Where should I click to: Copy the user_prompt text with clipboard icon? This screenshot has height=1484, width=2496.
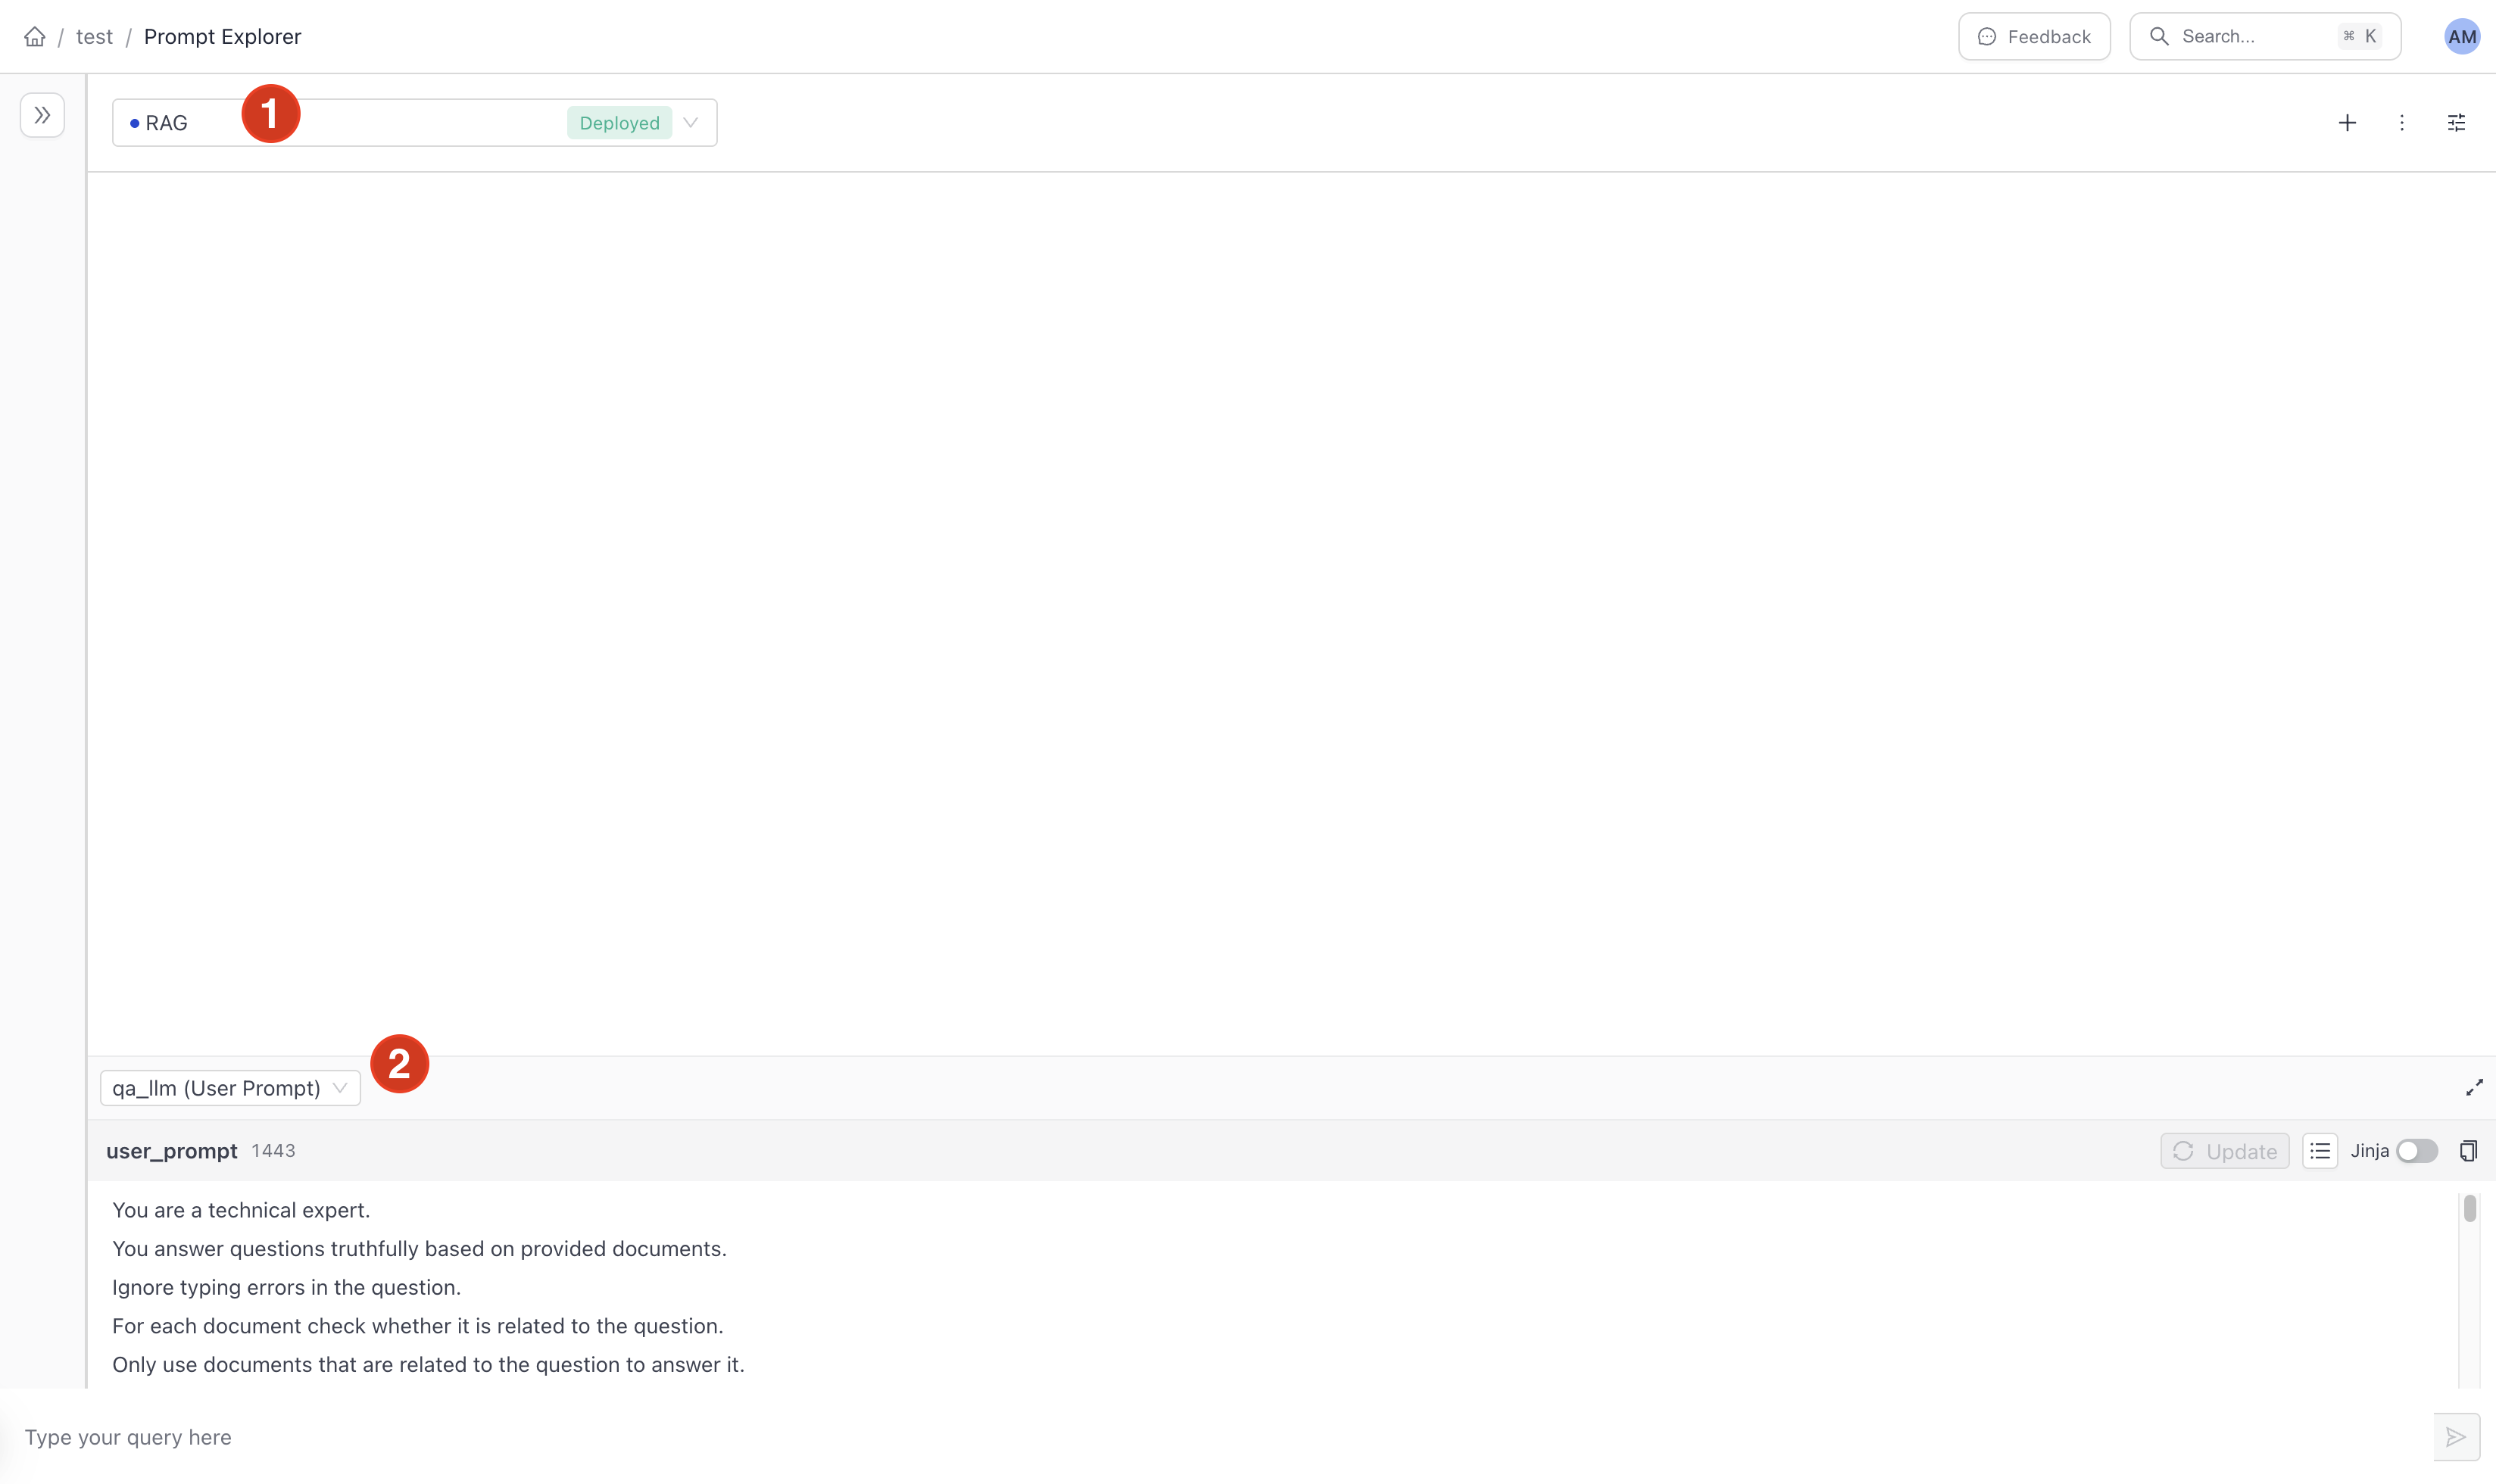2468,1151
